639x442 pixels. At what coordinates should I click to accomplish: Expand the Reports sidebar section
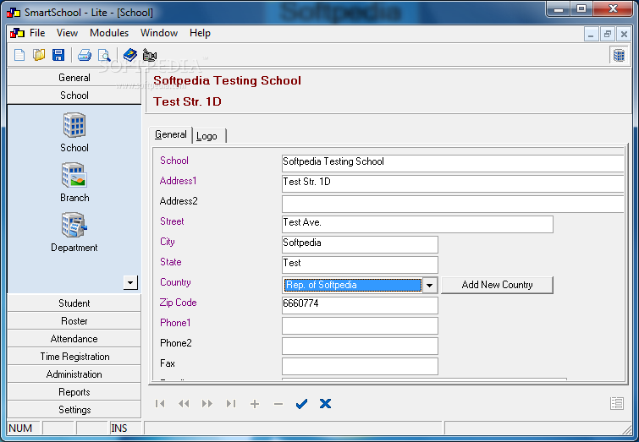[x=74, y=392]
